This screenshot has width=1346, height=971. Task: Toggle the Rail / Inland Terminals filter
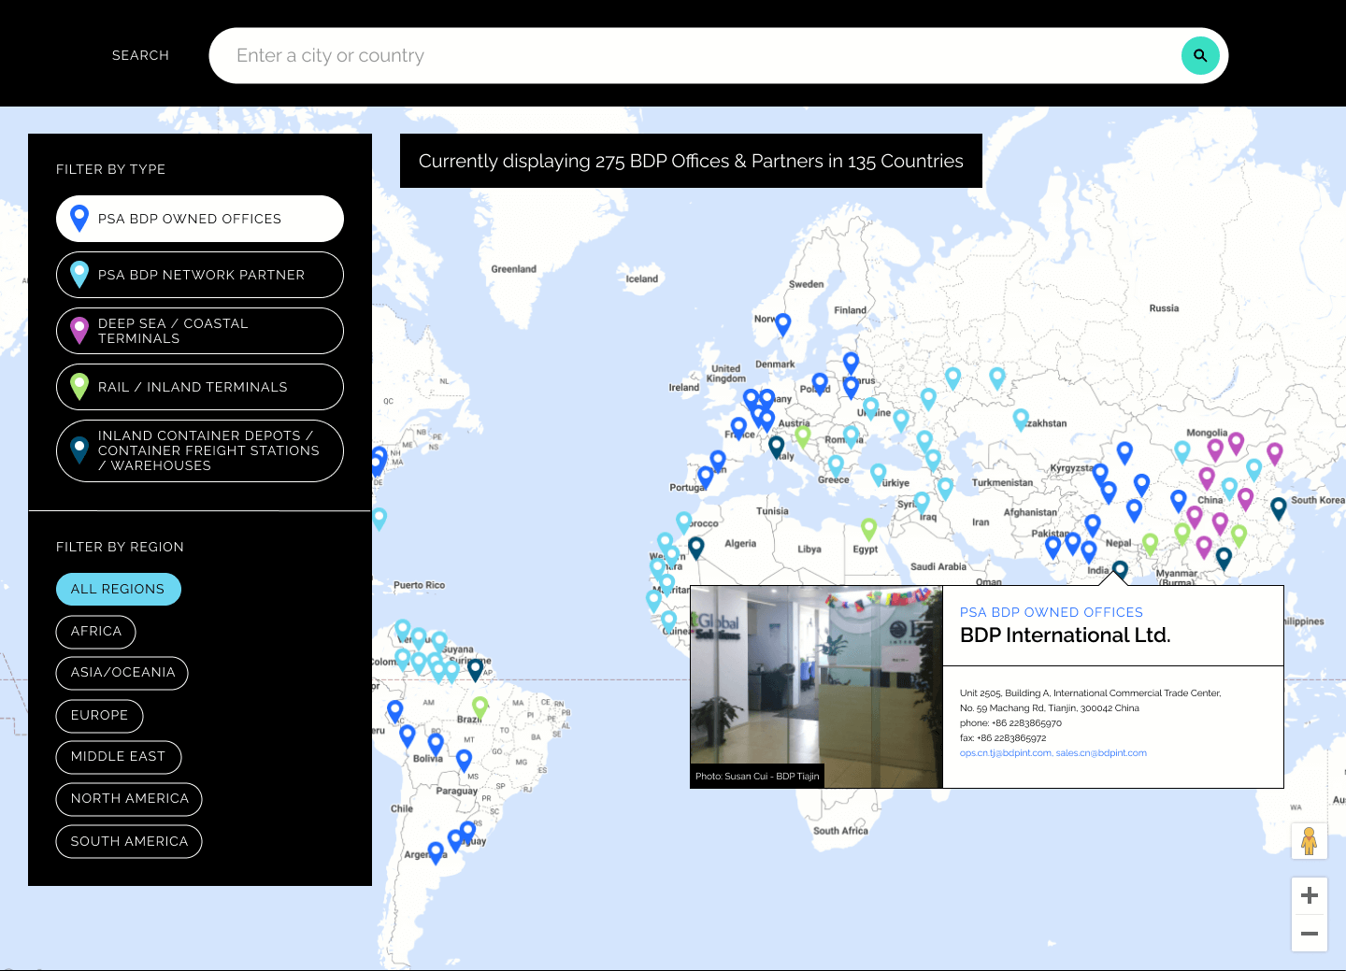click(200, 387)
